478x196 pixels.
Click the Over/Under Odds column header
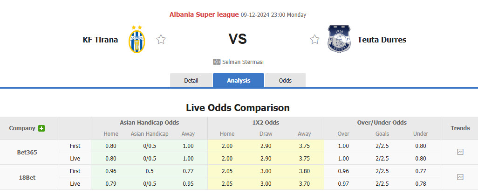[382, 123]
